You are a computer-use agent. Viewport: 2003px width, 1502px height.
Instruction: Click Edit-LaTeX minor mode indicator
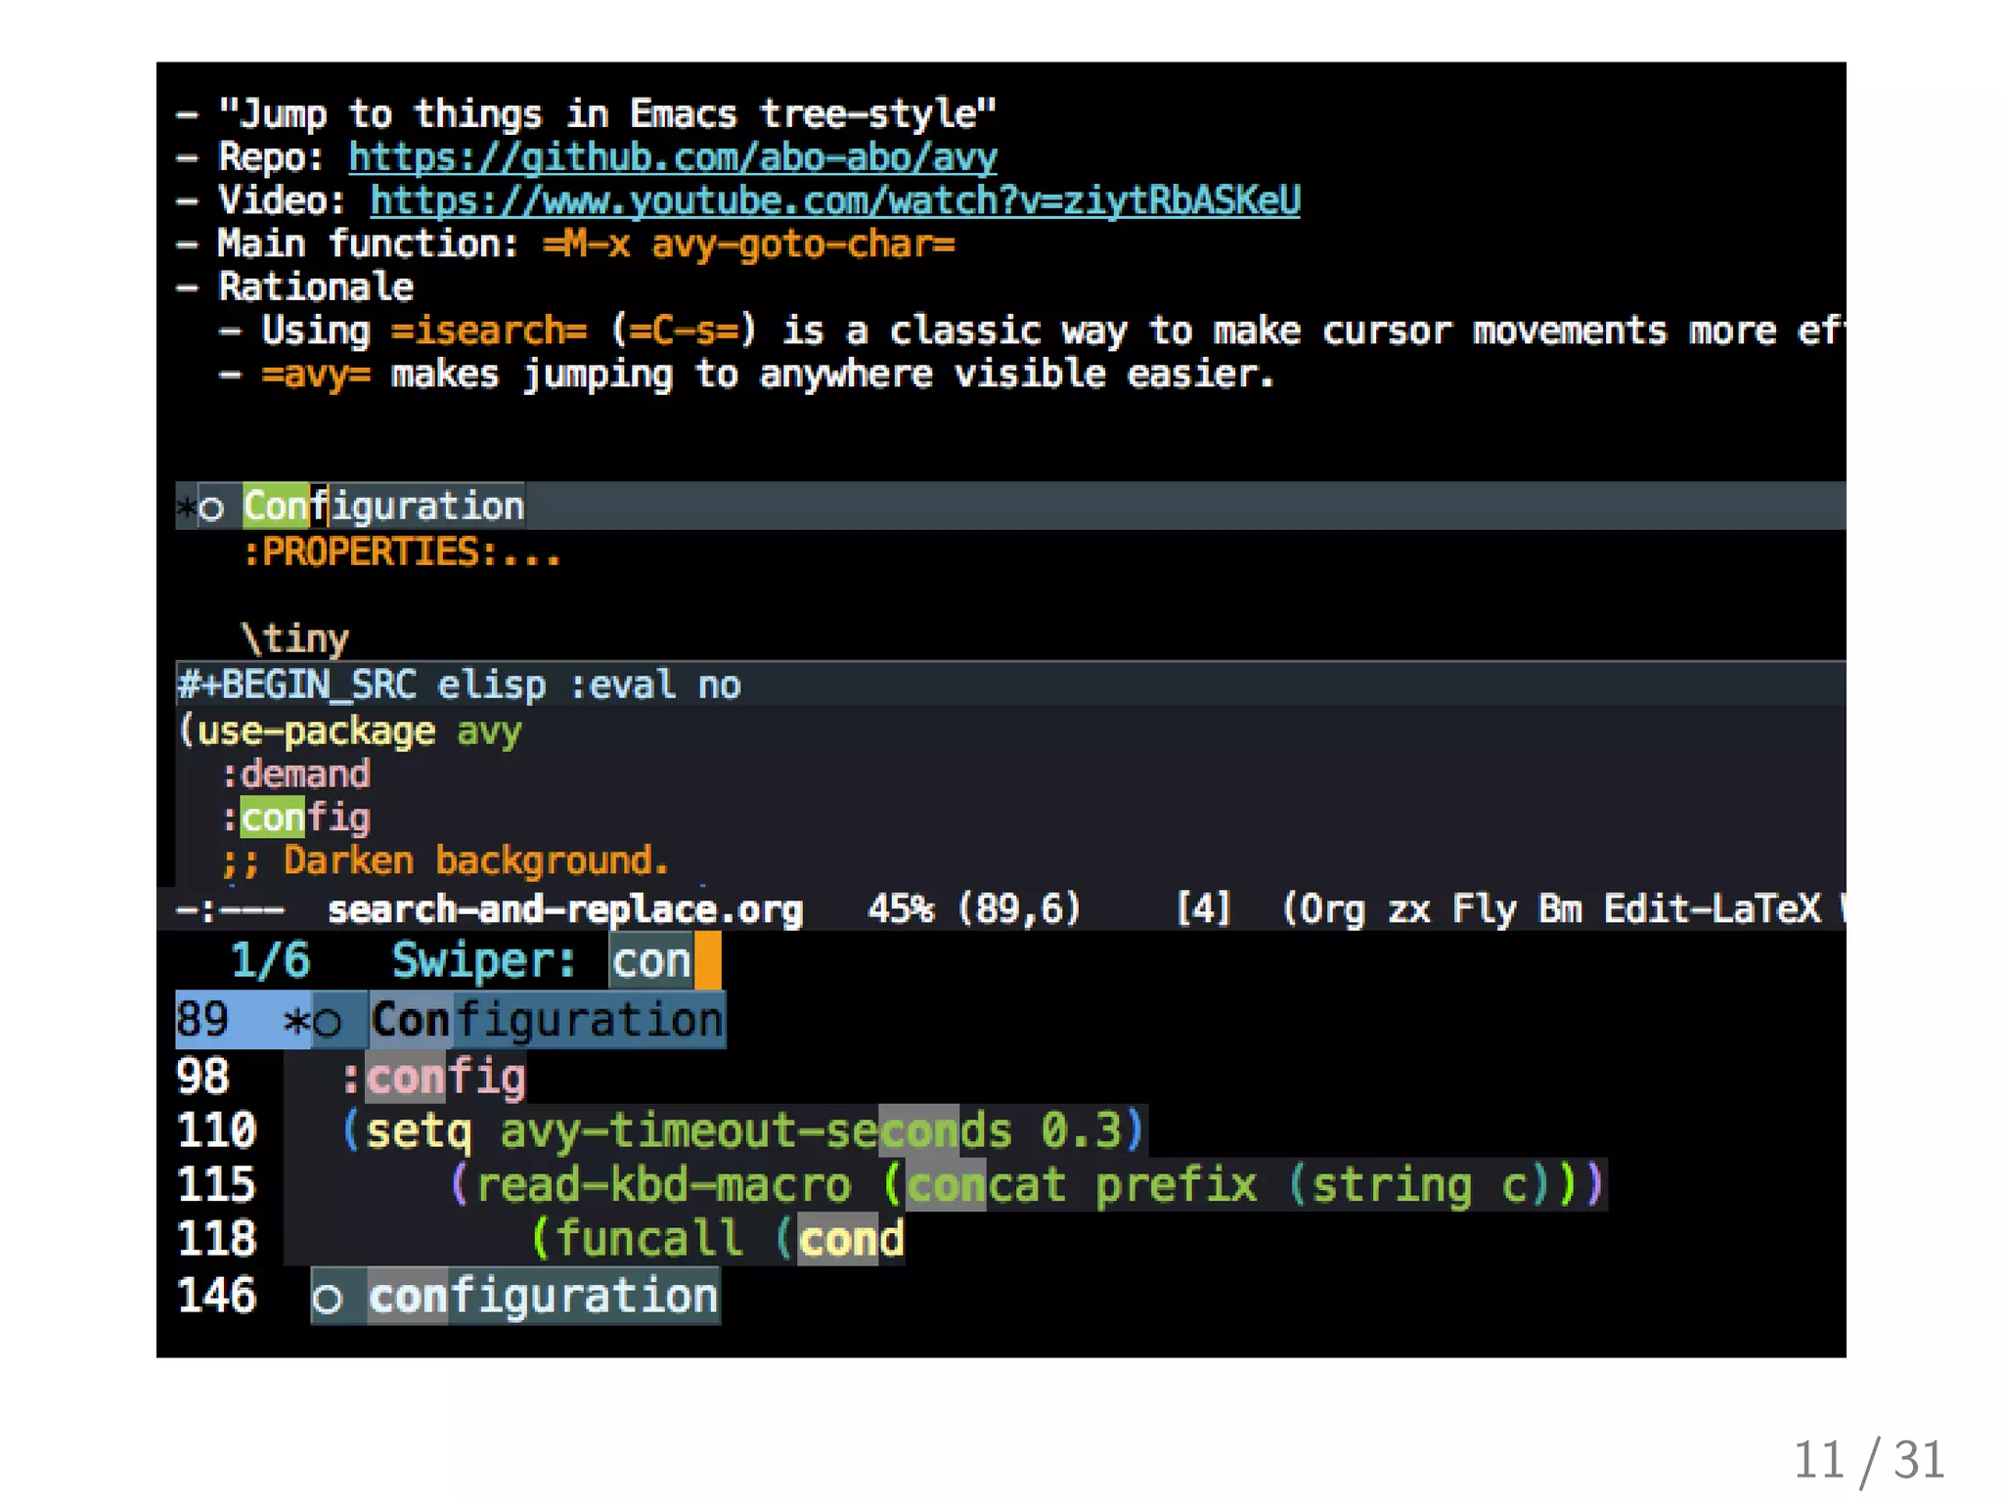click(x=1712, y=910)
